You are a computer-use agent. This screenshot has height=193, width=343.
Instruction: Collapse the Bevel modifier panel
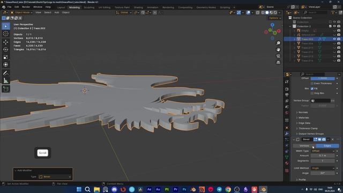click(294, 139)
